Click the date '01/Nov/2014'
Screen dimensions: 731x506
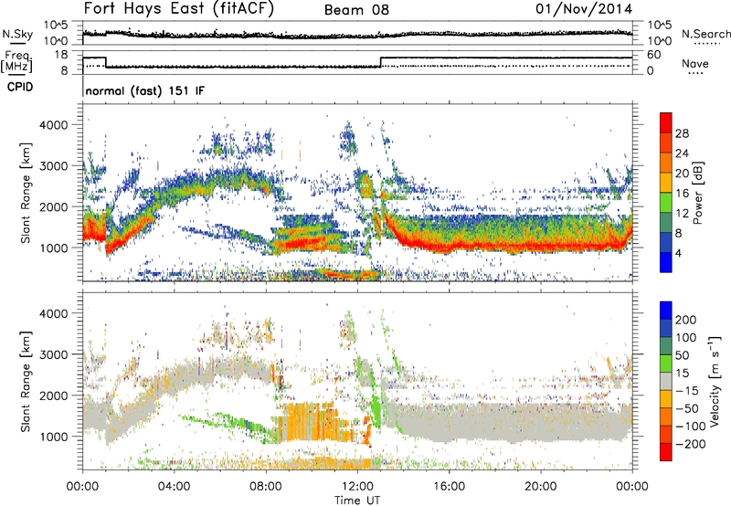pyautogui.click(x=584, y=9)
